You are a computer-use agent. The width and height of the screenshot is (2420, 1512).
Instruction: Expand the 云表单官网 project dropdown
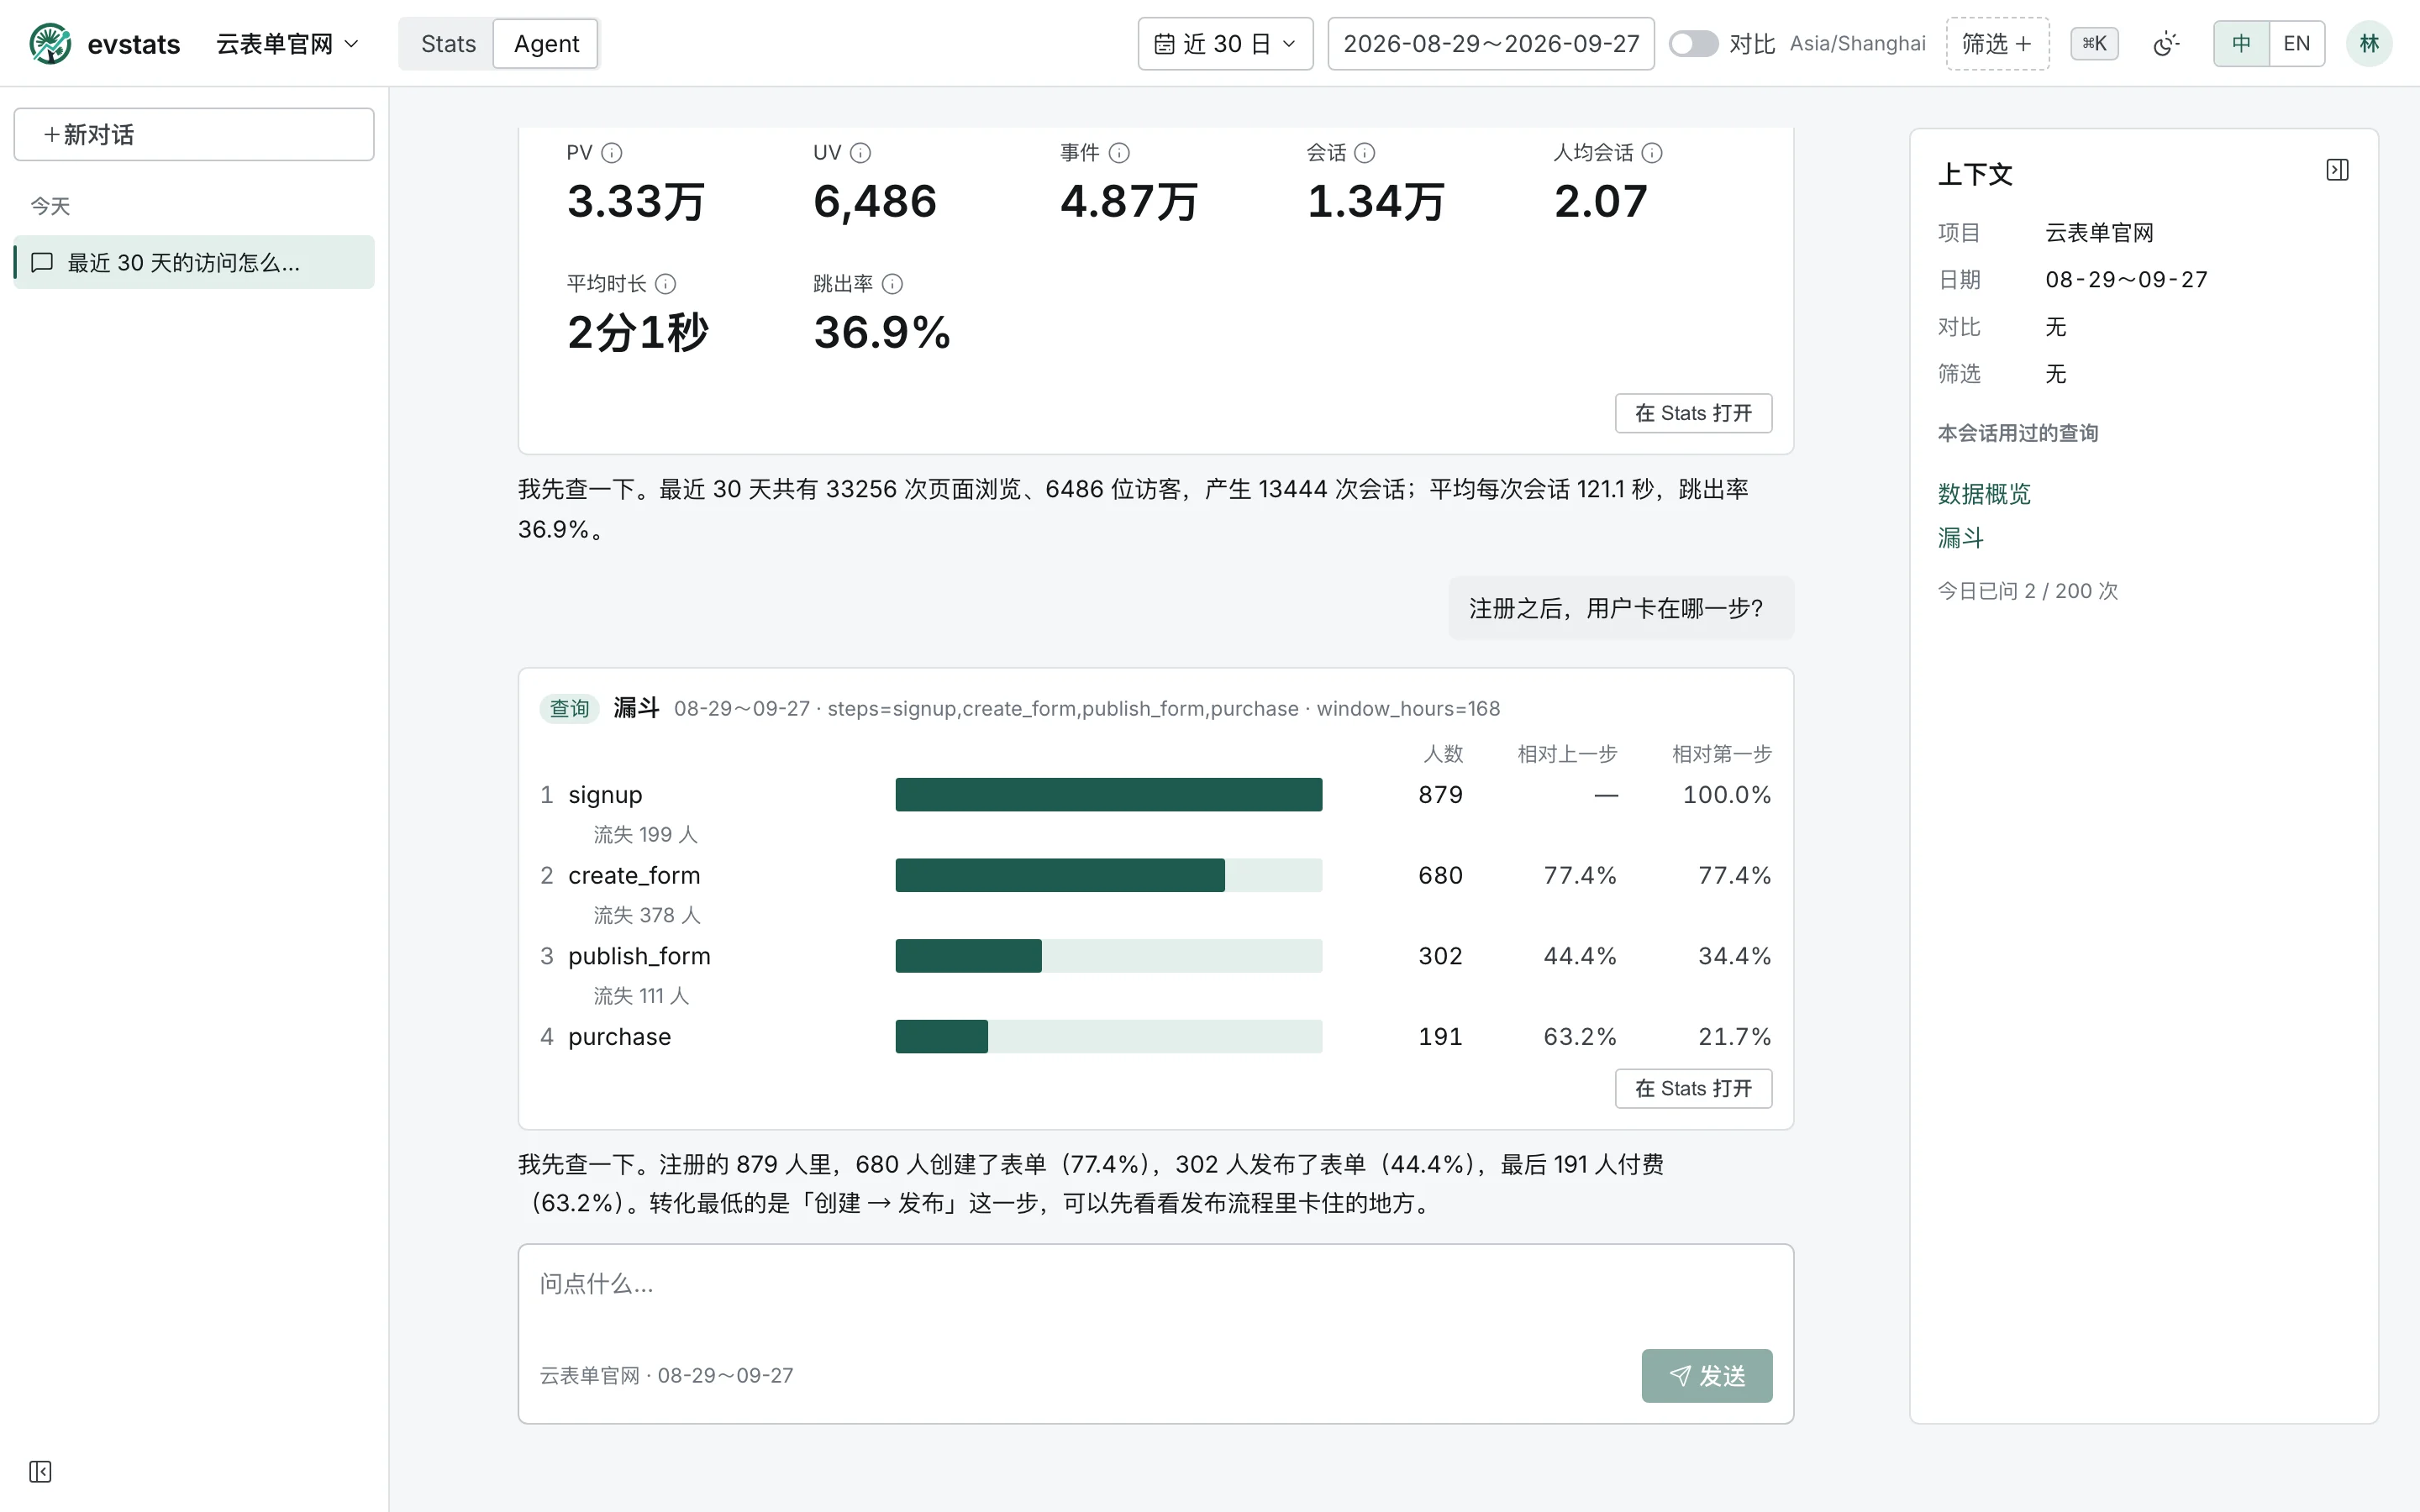click(287, 44)
